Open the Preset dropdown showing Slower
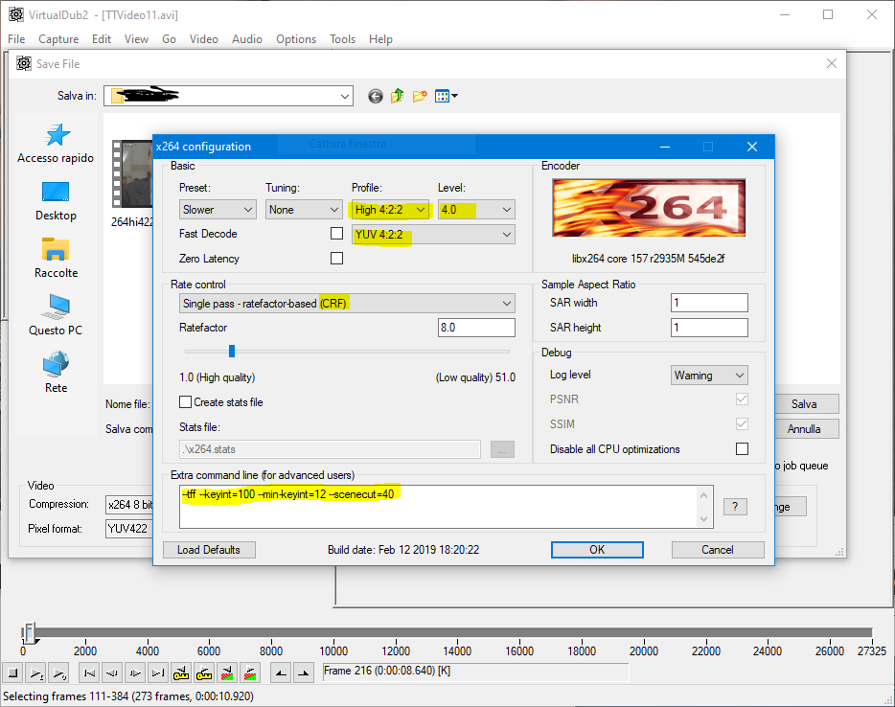This screenshot has width=895, height=707. point(218,209)
